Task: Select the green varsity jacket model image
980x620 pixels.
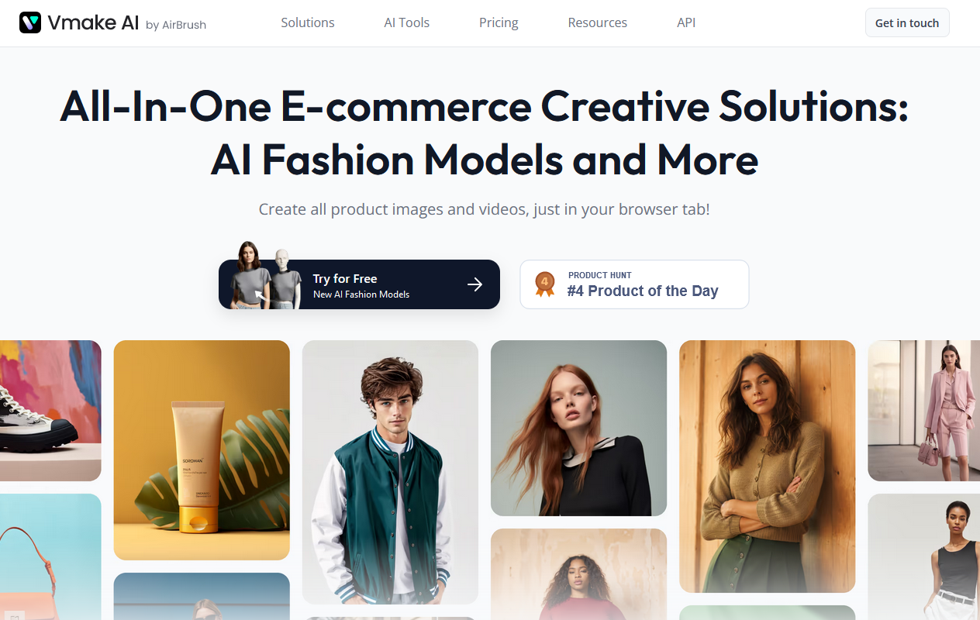Action: [390, 472]
